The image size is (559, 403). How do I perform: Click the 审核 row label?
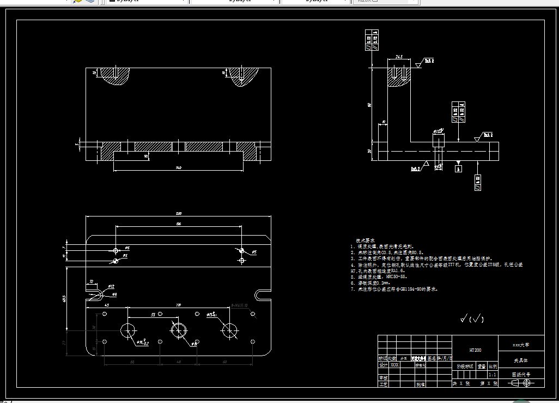(x=383, y=378)
